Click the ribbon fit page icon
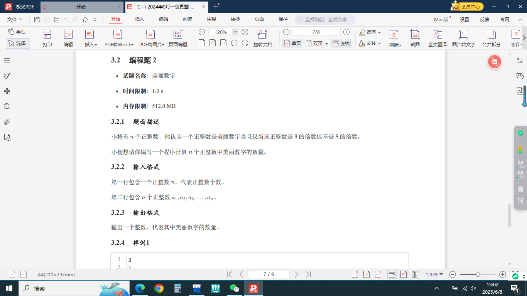 (x=212, y=43)
